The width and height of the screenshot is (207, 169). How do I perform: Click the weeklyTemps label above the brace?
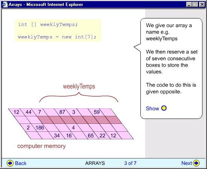79,87
